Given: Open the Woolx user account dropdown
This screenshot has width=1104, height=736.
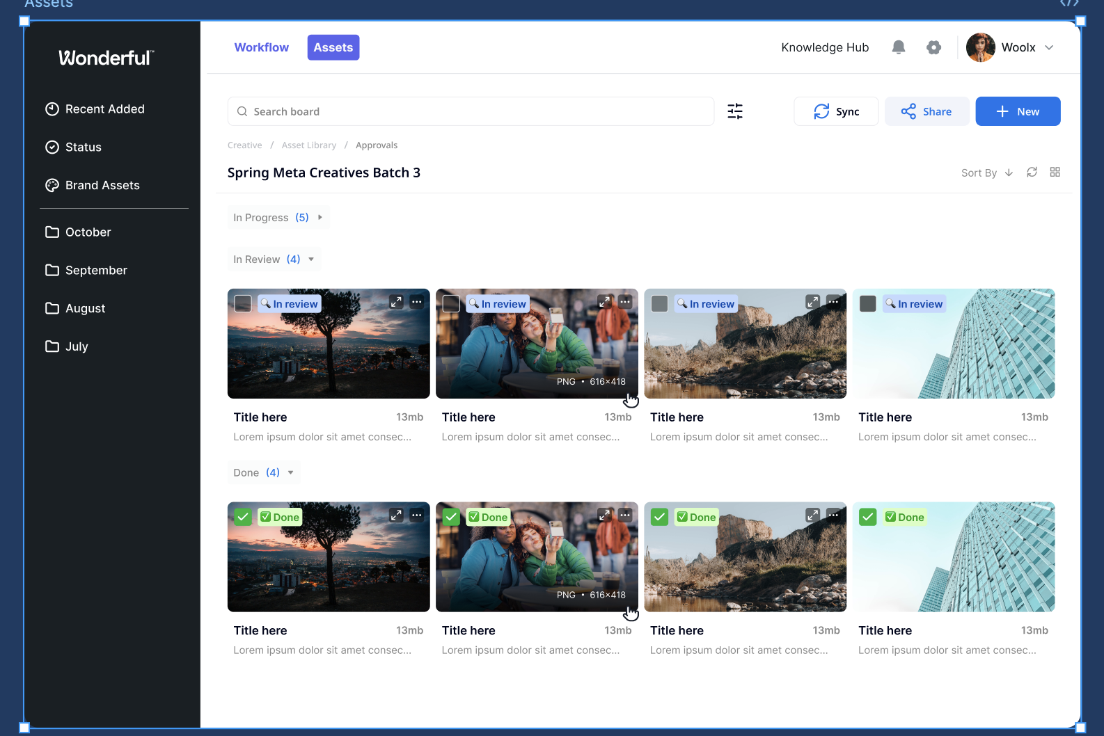Looking at the screenshot, I should (1049, 47).
